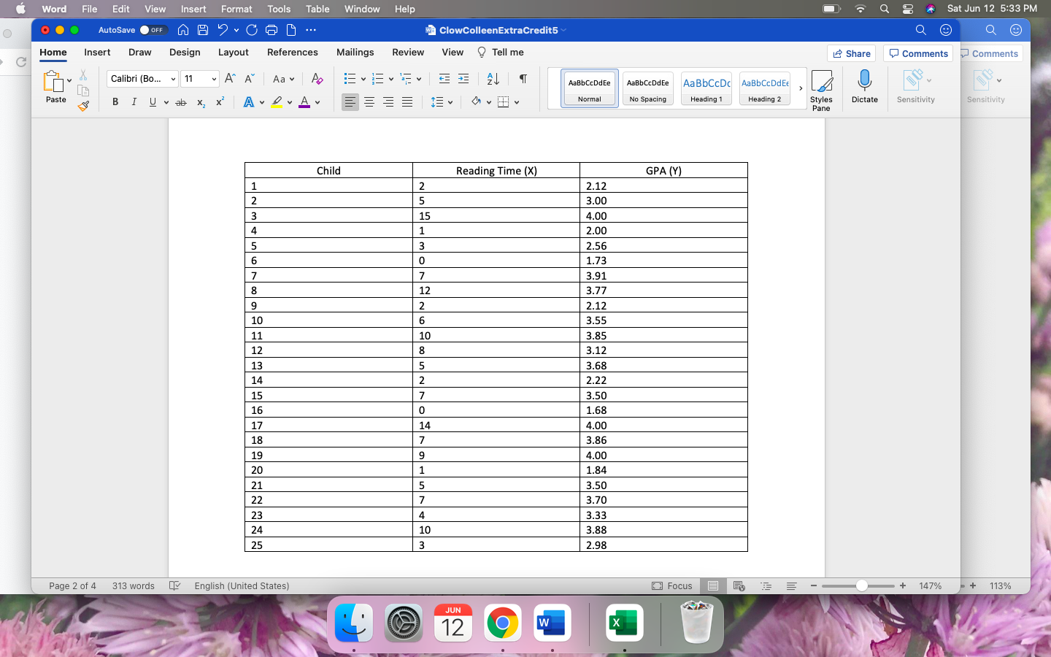This screenshot has height=657, width=1051.
Task: Toggle AutoSave switch on
Action: 153,30
